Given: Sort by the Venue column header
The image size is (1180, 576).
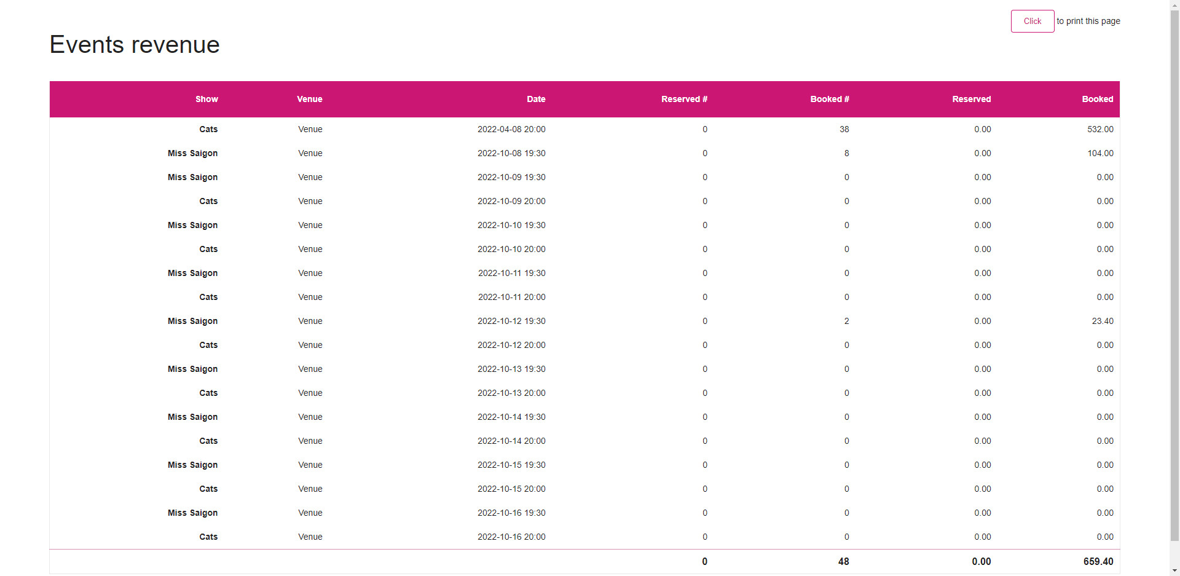Looking at the screenshot, I should [309, 99].
